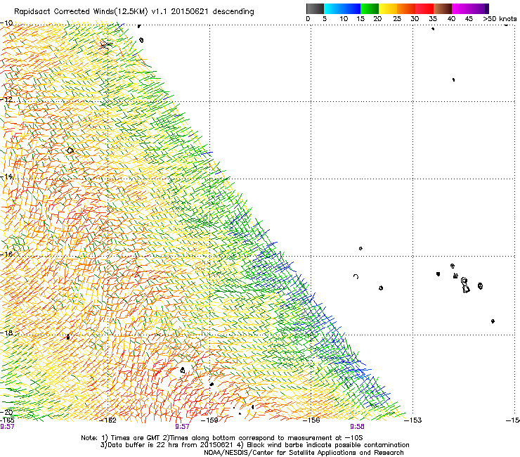Click the black asterisk marker near top-left swath
The width and height of the screenshot is (520, 457).
[105, 44]
